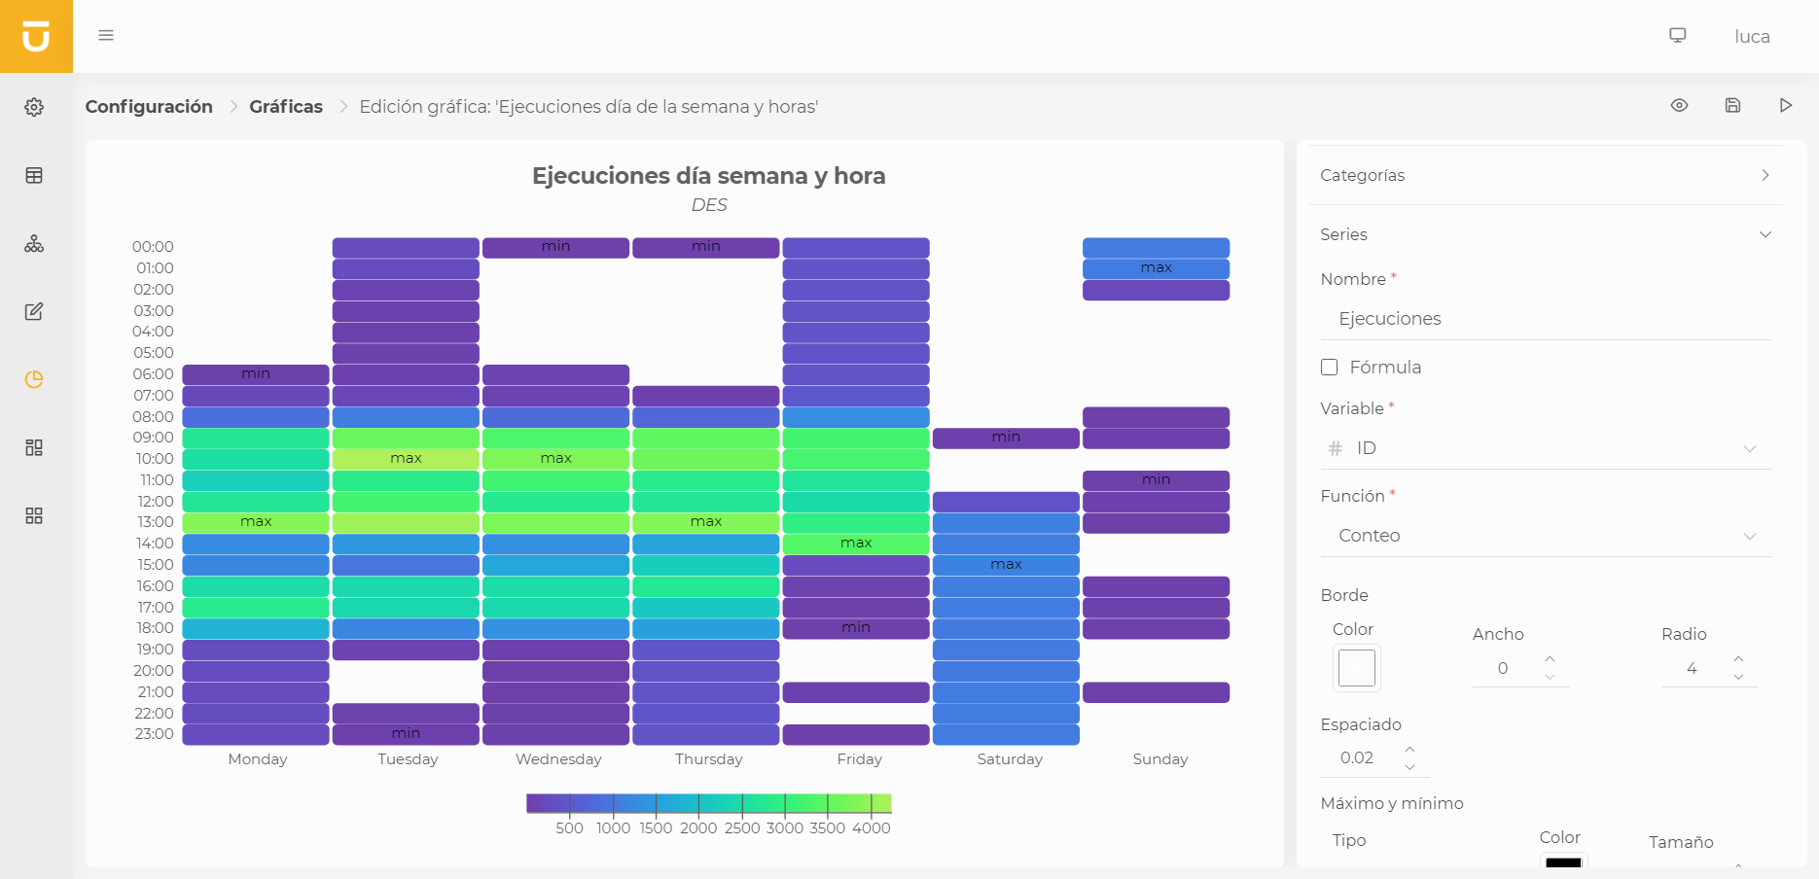Enable the Fórmula checkbox
The image size is (1819, 879).
click(1330, 367)
